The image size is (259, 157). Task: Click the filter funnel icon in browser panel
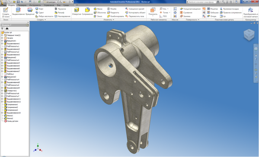pyautogui.click(x=2, y=28)
